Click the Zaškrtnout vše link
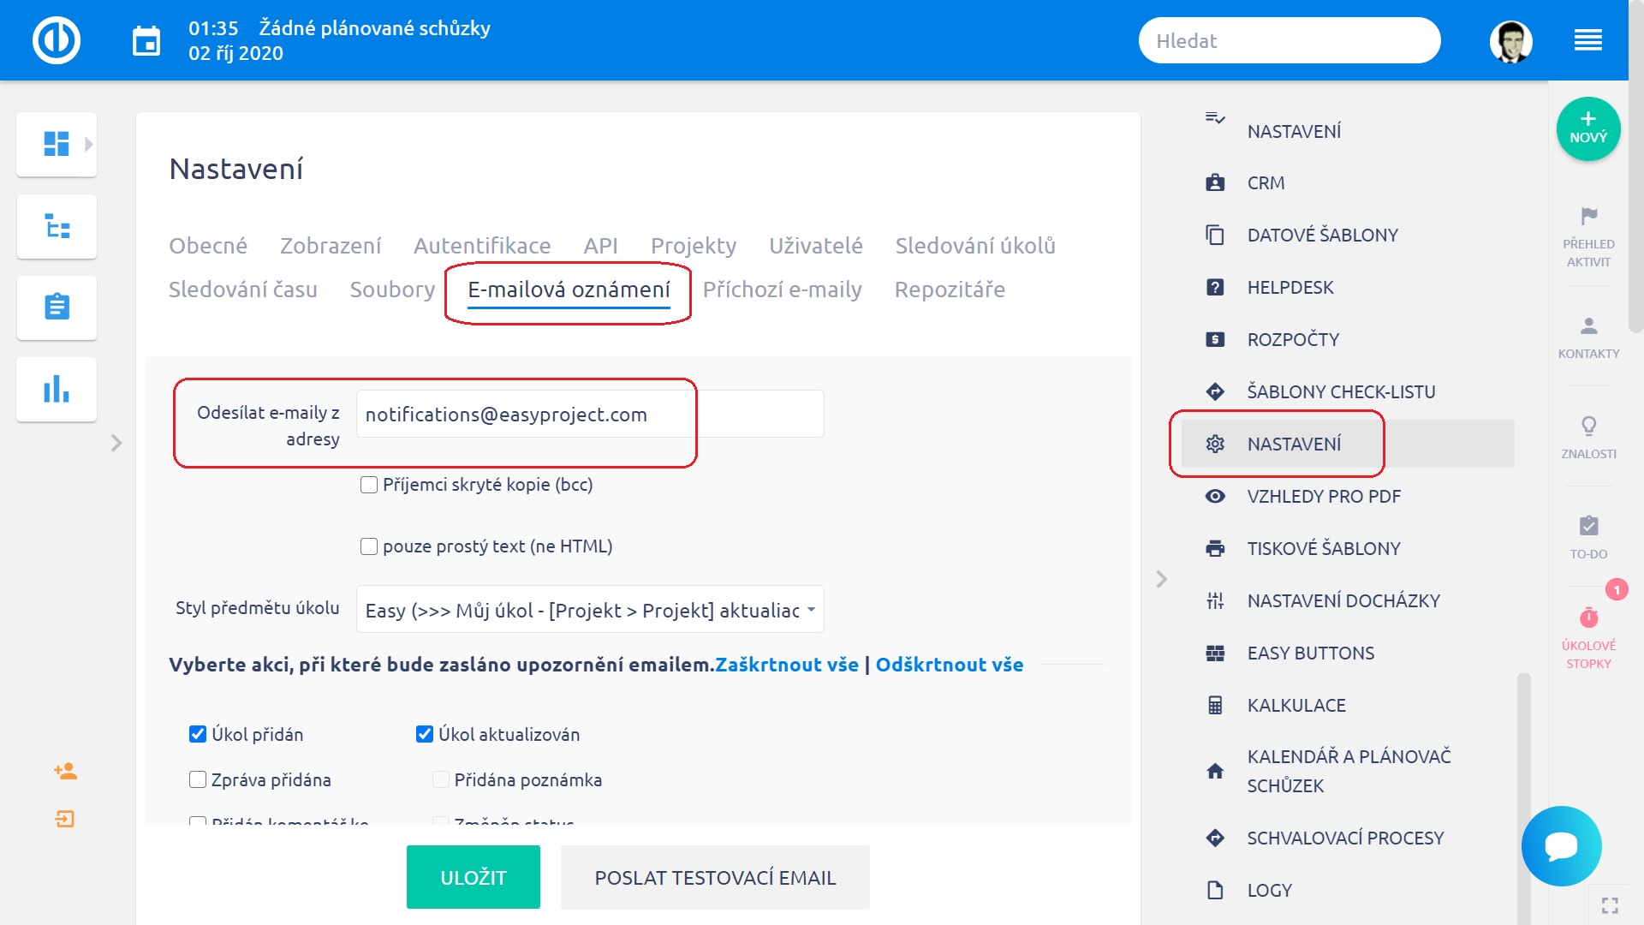This screenshot has height=925, width=1644. pyautogui.click(x=787, y=665)
